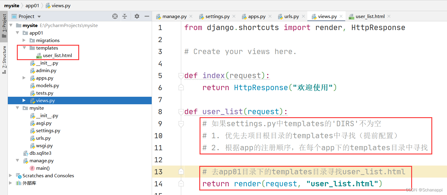This screenshot has height=195, width=447.
Task: Close the apps.py tab
Action: (x=270, y=17)
